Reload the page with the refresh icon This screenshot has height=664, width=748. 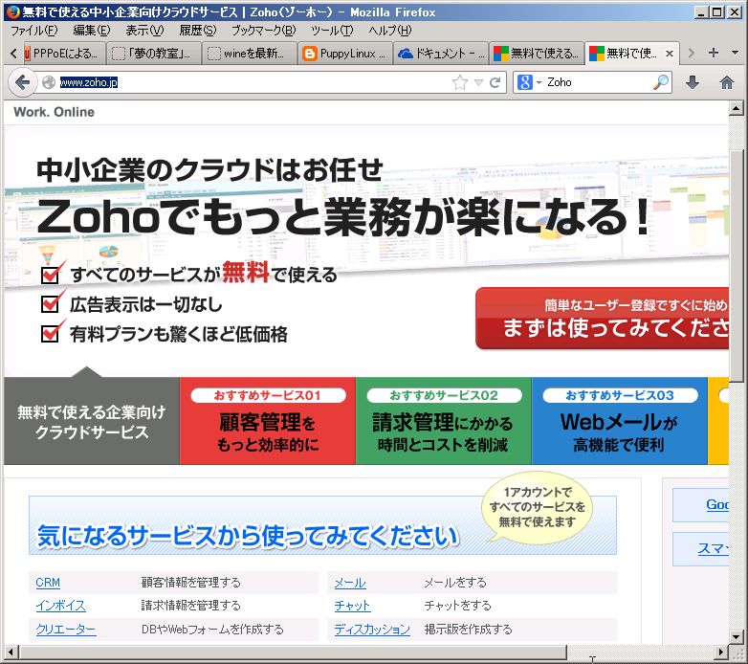tap(495, 82)
